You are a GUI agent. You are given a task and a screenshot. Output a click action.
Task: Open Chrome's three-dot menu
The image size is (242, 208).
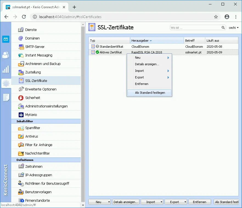pos(236,17)
